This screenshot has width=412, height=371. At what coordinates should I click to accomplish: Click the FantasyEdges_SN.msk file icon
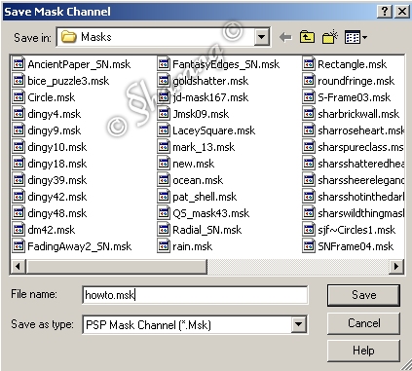pyautogui.click(x=164, y=64)
